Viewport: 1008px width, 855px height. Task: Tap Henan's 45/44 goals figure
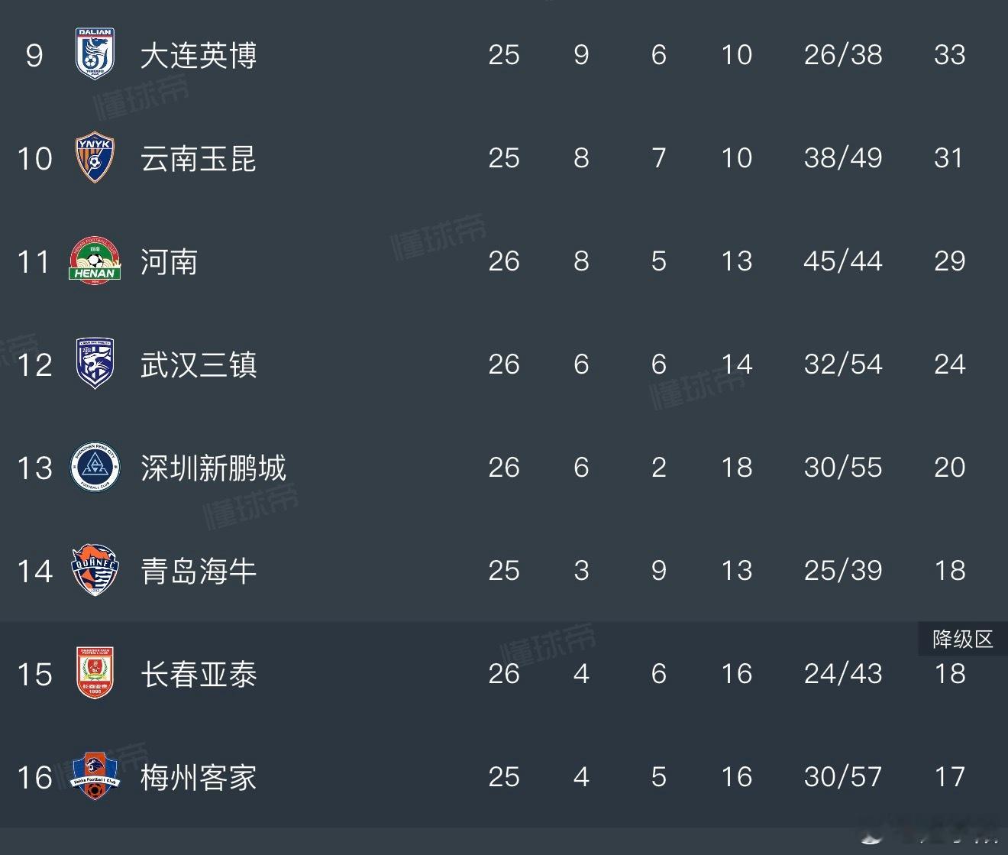(843, 261)
